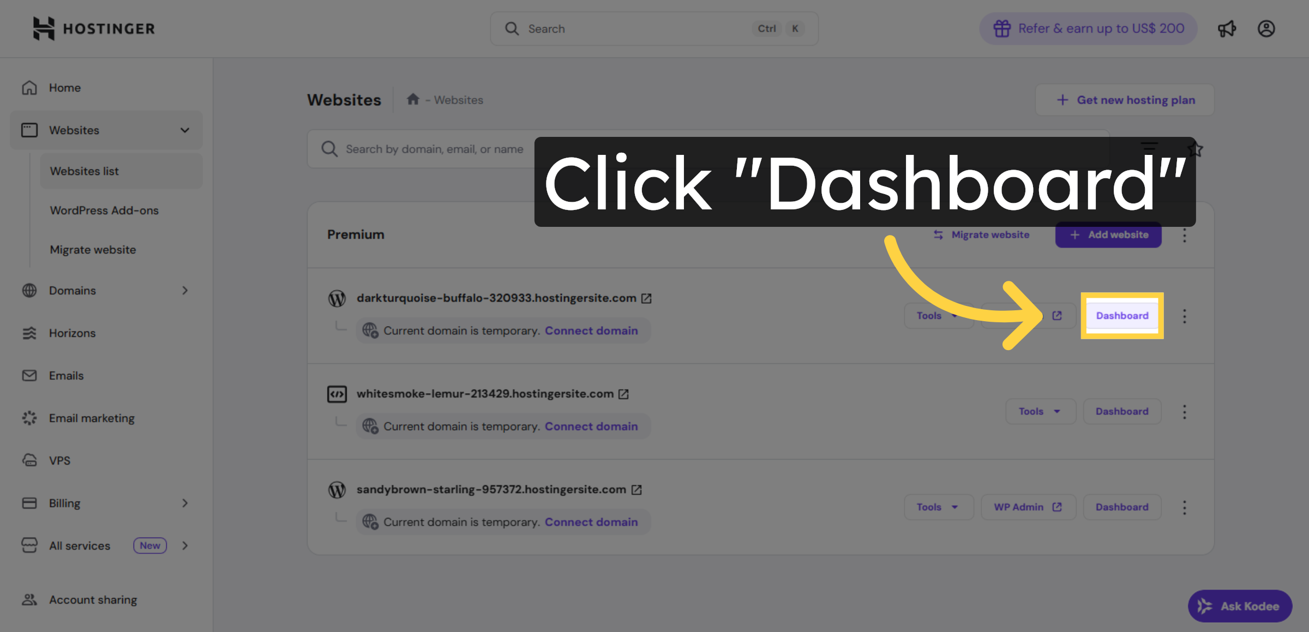Open darkturquoise-buffalo site via external link icon

click(647, 298)
